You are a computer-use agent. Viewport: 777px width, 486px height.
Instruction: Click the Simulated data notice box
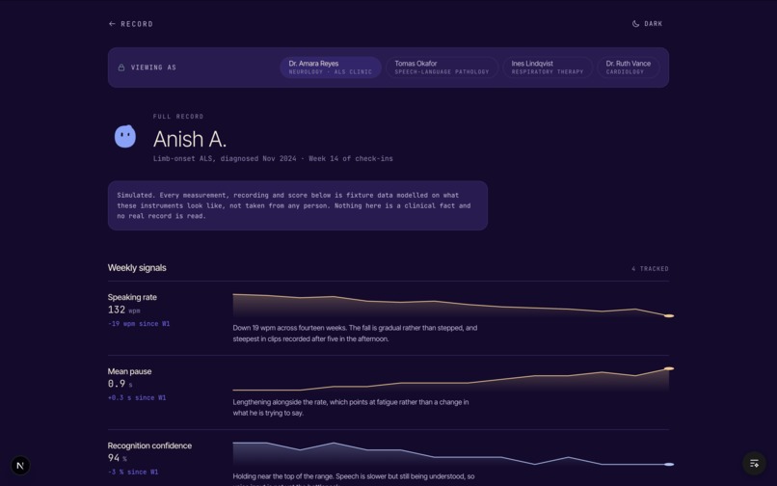[x=297, y=205]
